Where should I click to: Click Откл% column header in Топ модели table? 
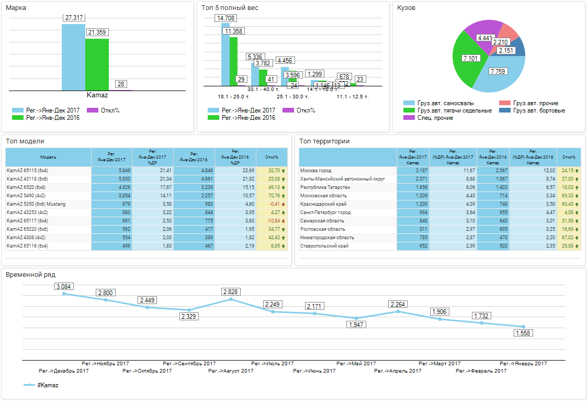click(x=272, y=158)
